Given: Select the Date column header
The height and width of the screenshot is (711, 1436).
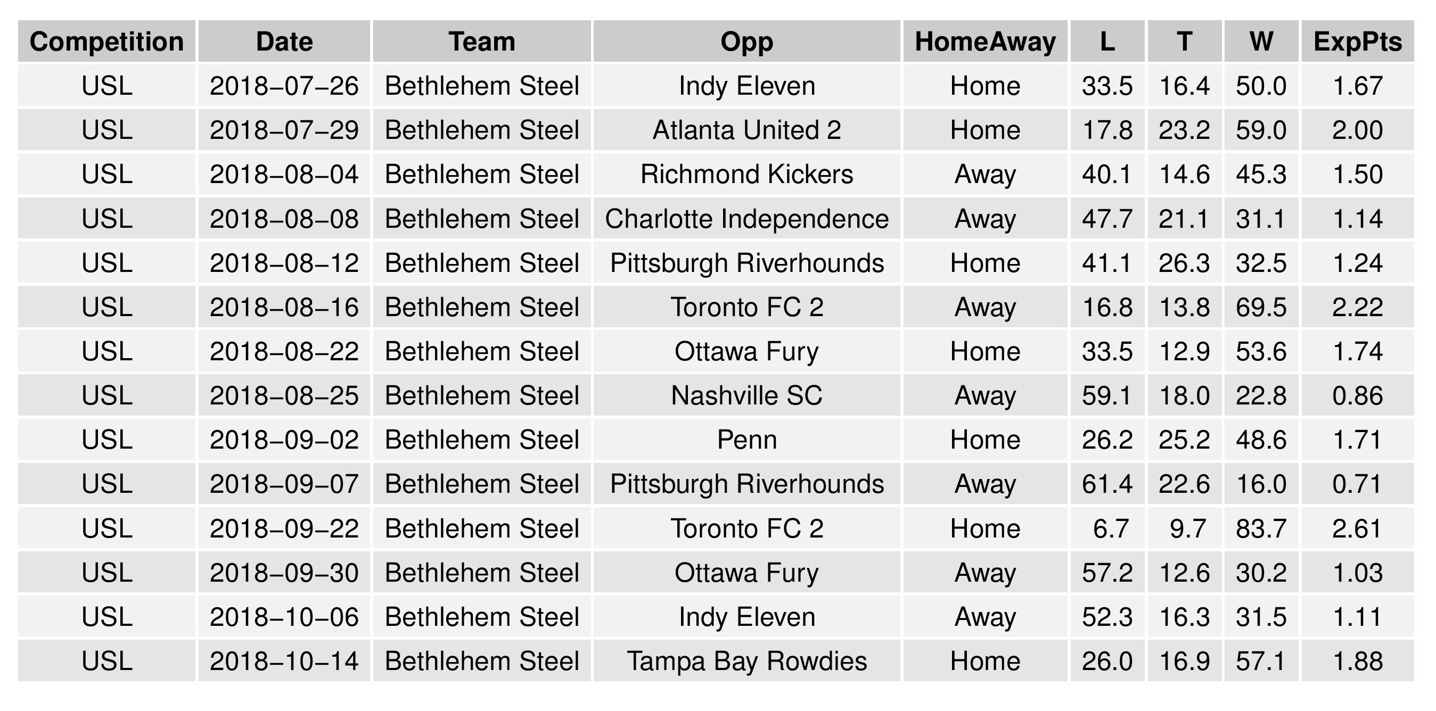Looking at the screenshot, I should click(284, 42).
